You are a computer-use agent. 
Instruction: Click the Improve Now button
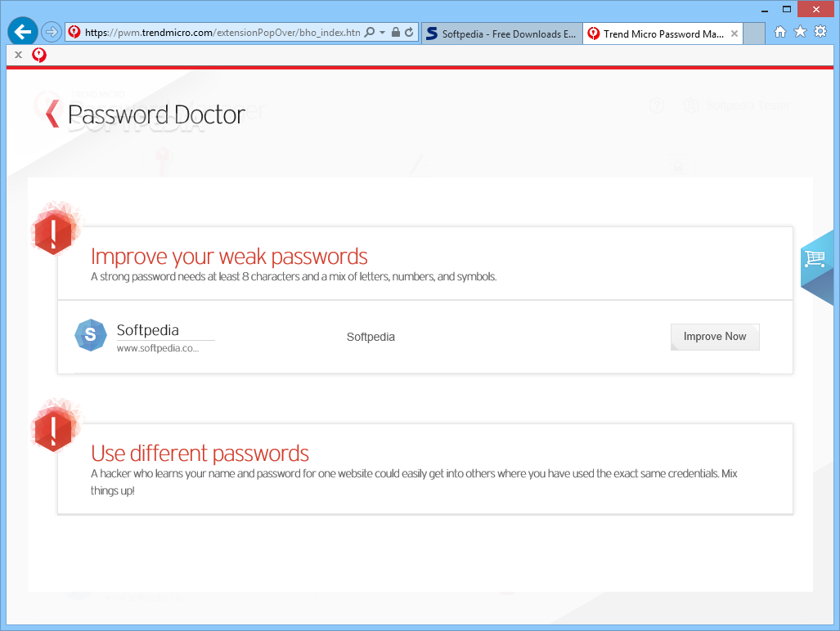[715, 337]
